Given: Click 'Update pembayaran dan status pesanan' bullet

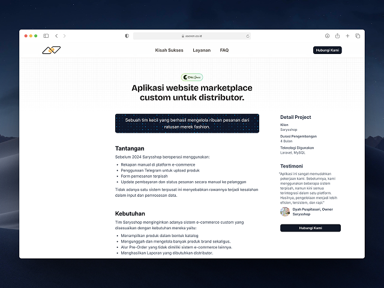Looking at the screenshot, I should click(x=184, y=182).
